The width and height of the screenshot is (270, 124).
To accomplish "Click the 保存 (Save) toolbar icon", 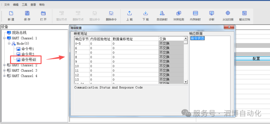I will coord(27,13).
